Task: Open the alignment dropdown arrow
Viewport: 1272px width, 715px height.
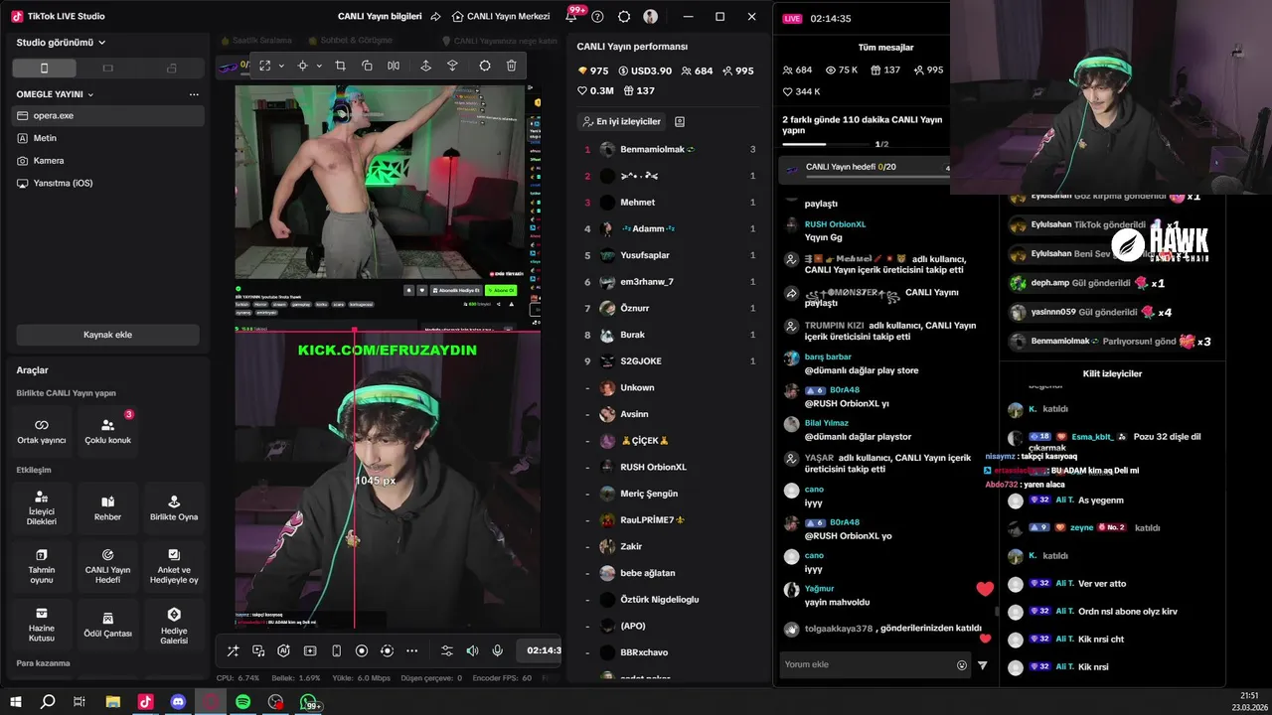Action: pos(319,66)
